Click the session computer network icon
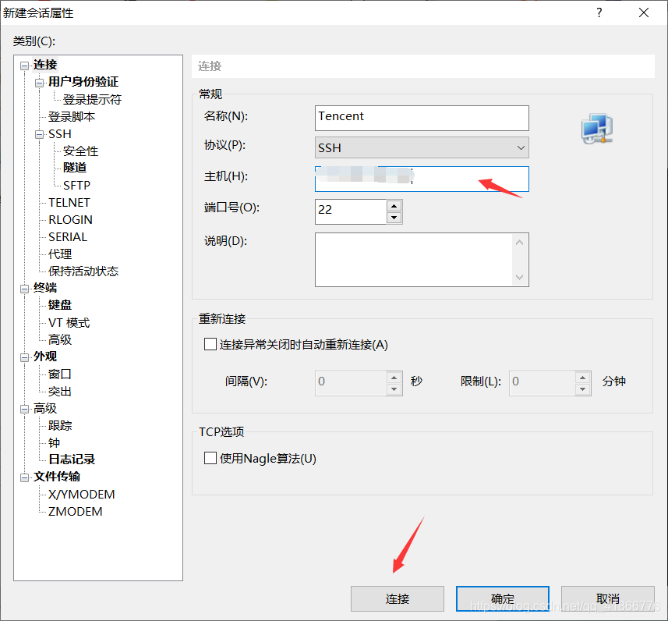 pyautogui.click(x=597, y=129)
